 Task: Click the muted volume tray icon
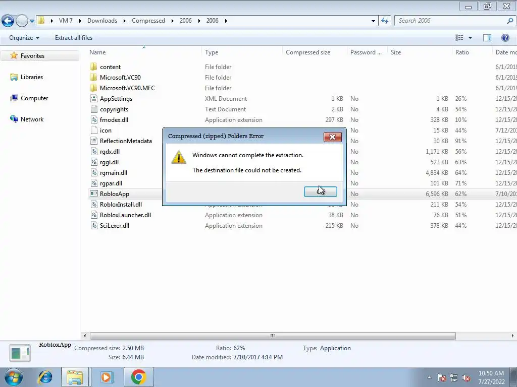(x=466, y=378)
